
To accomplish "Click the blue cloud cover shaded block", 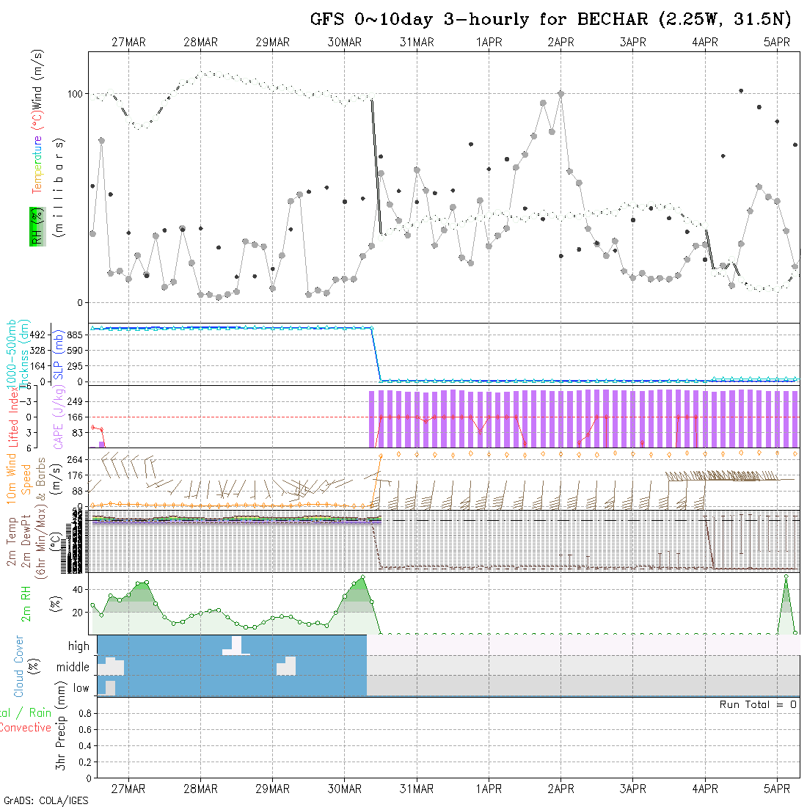I will [231, 675].
